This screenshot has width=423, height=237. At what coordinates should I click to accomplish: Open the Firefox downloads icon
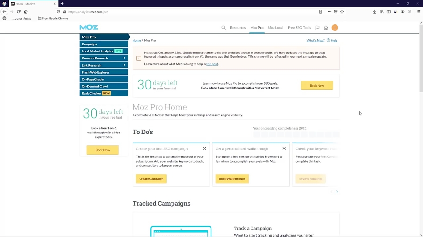(x=375, y=12)
